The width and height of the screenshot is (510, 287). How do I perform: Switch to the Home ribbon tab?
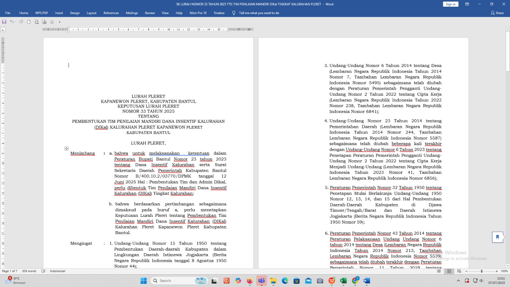24,13
